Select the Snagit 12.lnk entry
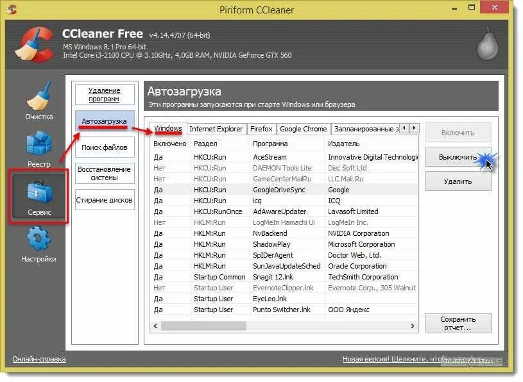Image resolution: width=523 pixels, height=382 pixels. (284, 277)
